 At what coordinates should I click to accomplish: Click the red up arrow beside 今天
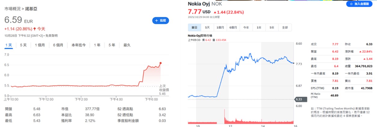tap(35, 29)
